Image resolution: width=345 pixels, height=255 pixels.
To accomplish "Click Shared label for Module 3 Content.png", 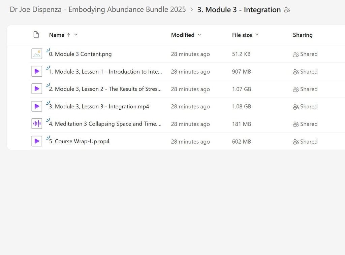I will [x=309, y=54].
